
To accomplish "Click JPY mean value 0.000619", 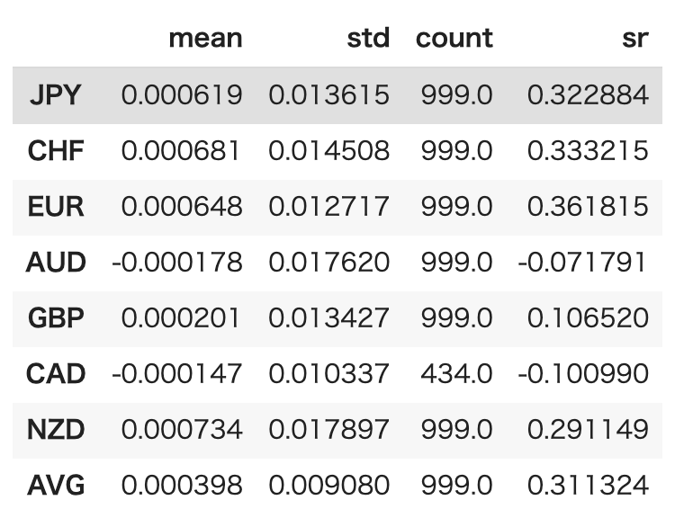I will coord(182,95).
